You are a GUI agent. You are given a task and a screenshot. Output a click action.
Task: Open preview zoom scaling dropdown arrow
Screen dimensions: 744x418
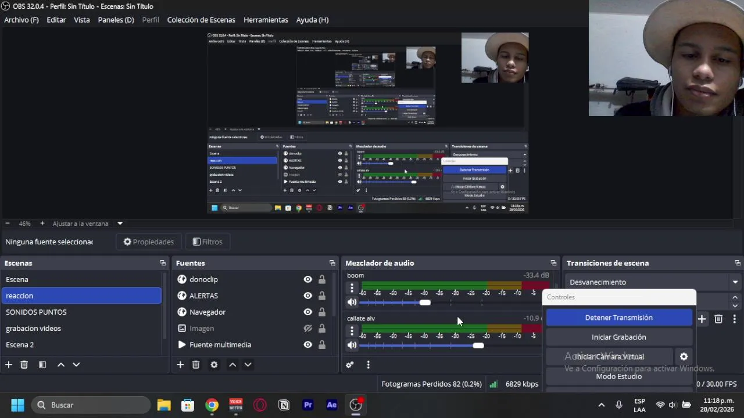[x=120, y=224]
